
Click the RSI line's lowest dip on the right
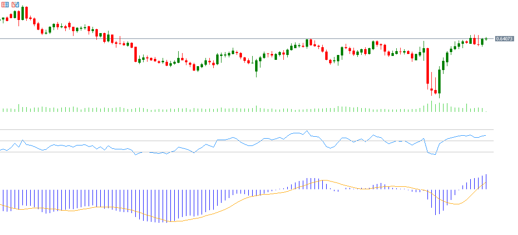[x=434, y=154]
